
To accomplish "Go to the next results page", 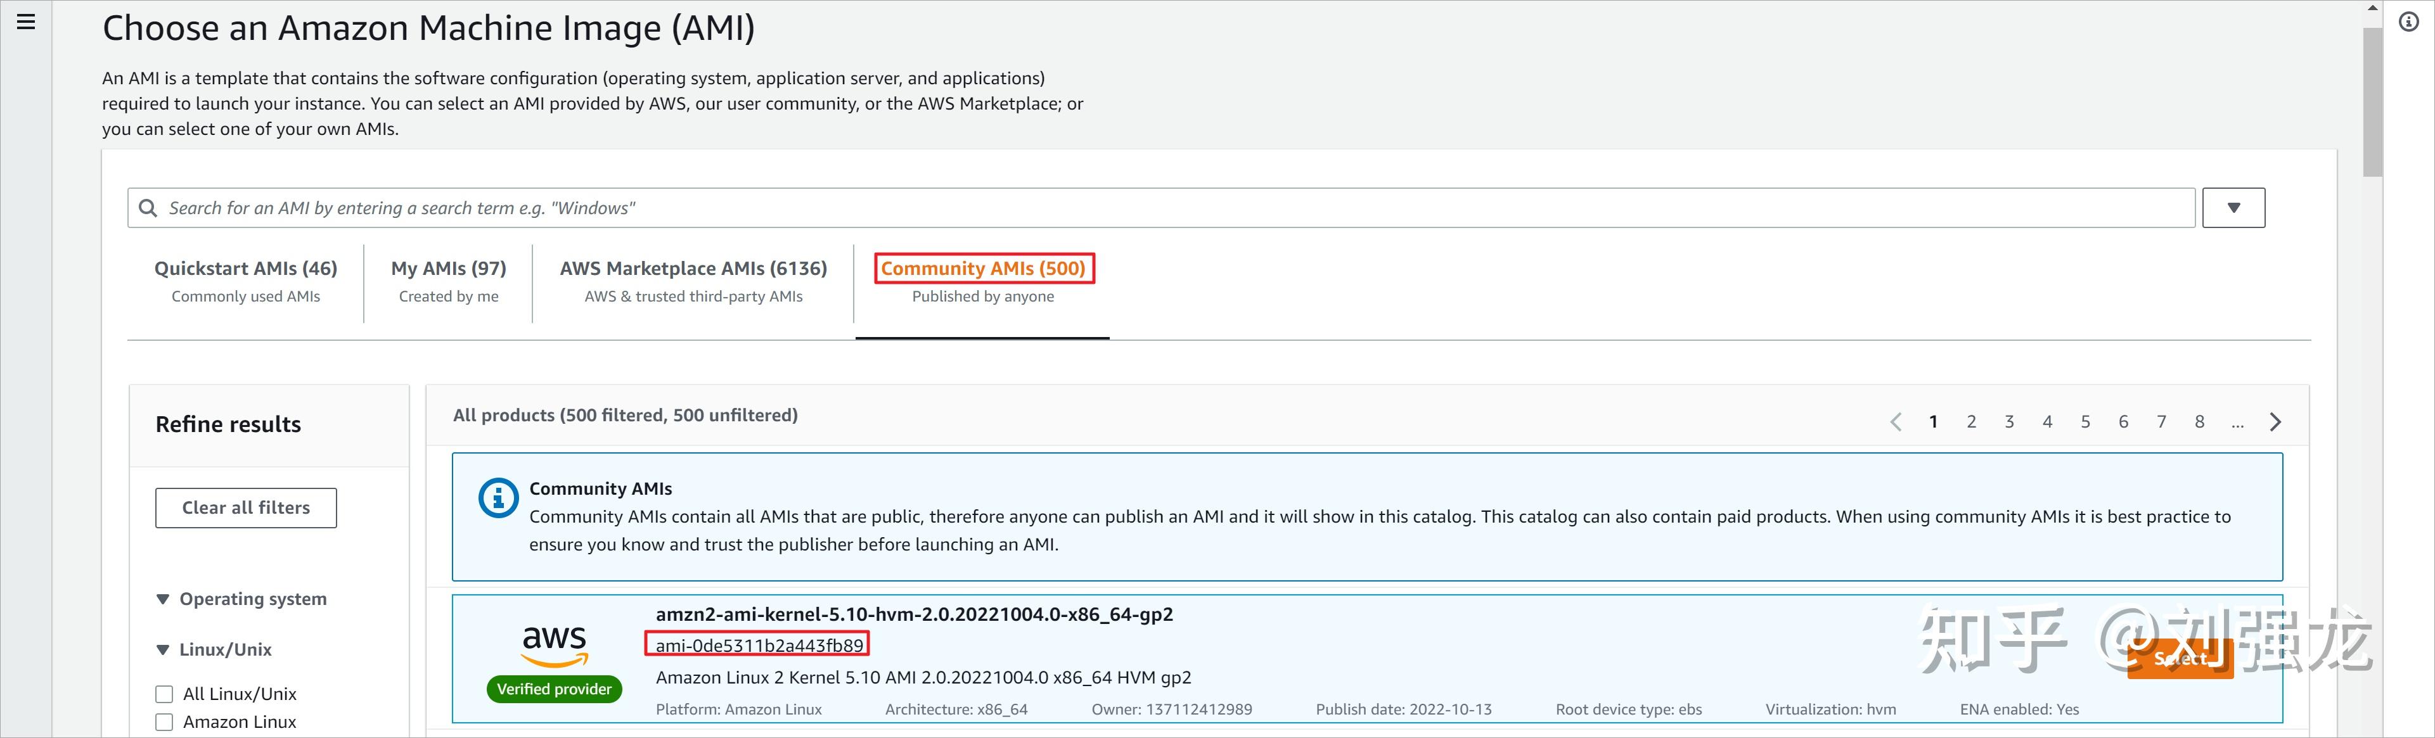I will (2275, 423).
